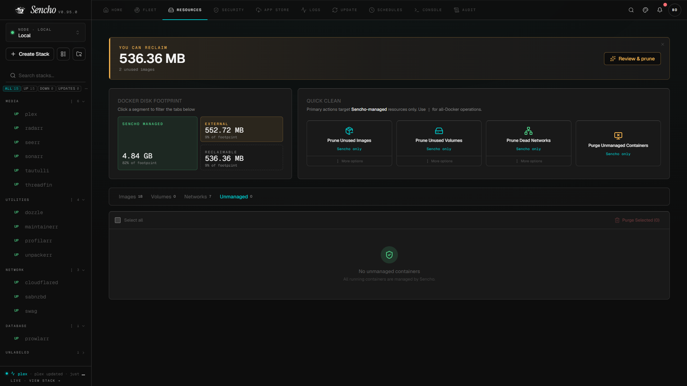The image size is (687, 386).
Task: Open the LOGS nav tab
Action: (x=311, y=10)
